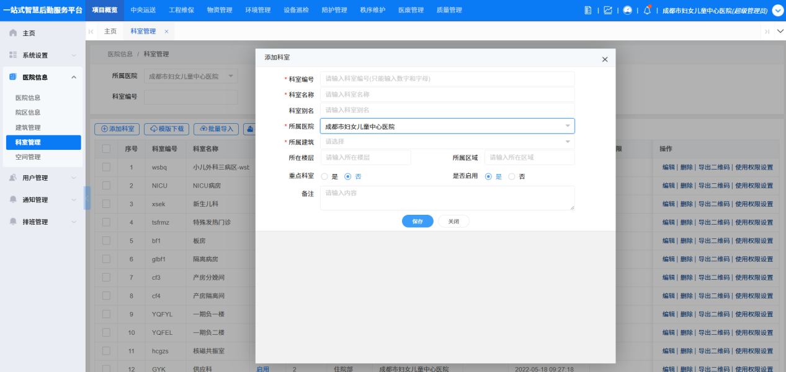This screenshot has height=372, width=786.
Task: Click the document icon in top header
Action: point(588,10)
